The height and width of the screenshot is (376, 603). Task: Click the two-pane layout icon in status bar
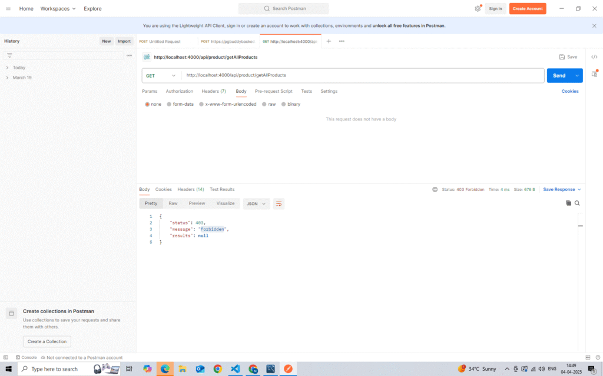(x=588, y=357)
